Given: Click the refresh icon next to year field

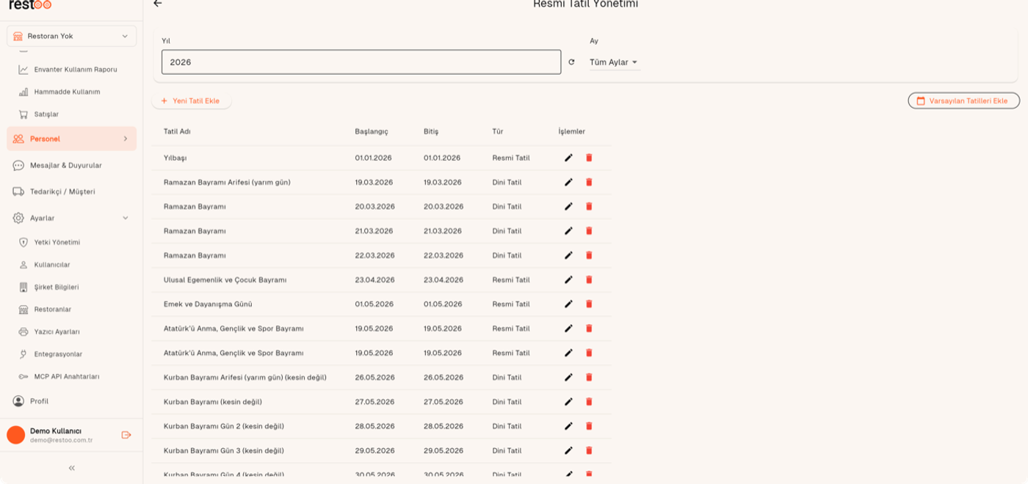Looking at the screenshot, I should 571,62.
